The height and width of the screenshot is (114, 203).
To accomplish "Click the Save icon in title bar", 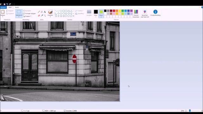I will click(x=4, y=4).
